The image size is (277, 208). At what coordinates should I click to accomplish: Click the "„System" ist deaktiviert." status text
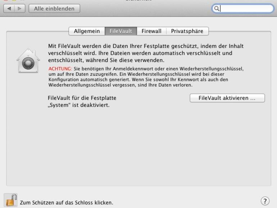[79, 105]
